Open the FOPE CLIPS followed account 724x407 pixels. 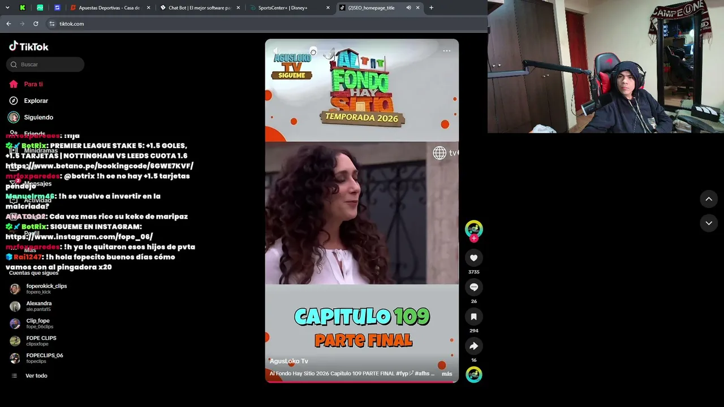click(33, 341)
